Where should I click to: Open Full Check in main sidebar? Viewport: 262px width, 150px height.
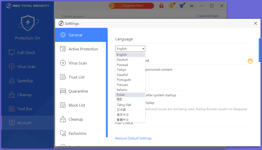(x=28, y=53)
